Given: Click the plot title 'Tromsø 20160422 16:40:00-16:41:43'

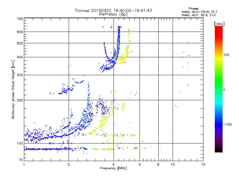Looking at the screenshot, I should click(113, 10).
